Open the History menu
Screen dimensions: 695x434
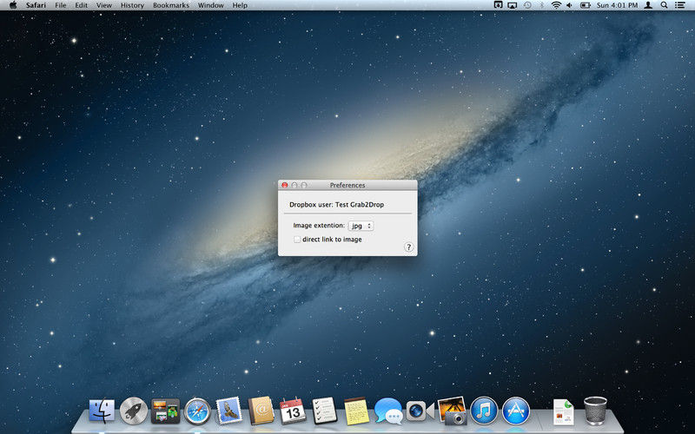coord(132,5)
